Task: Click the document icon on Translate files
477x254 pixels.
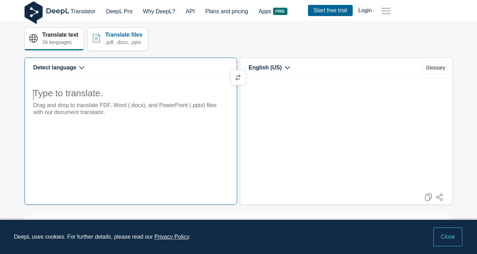Action: tap(96, 38)
